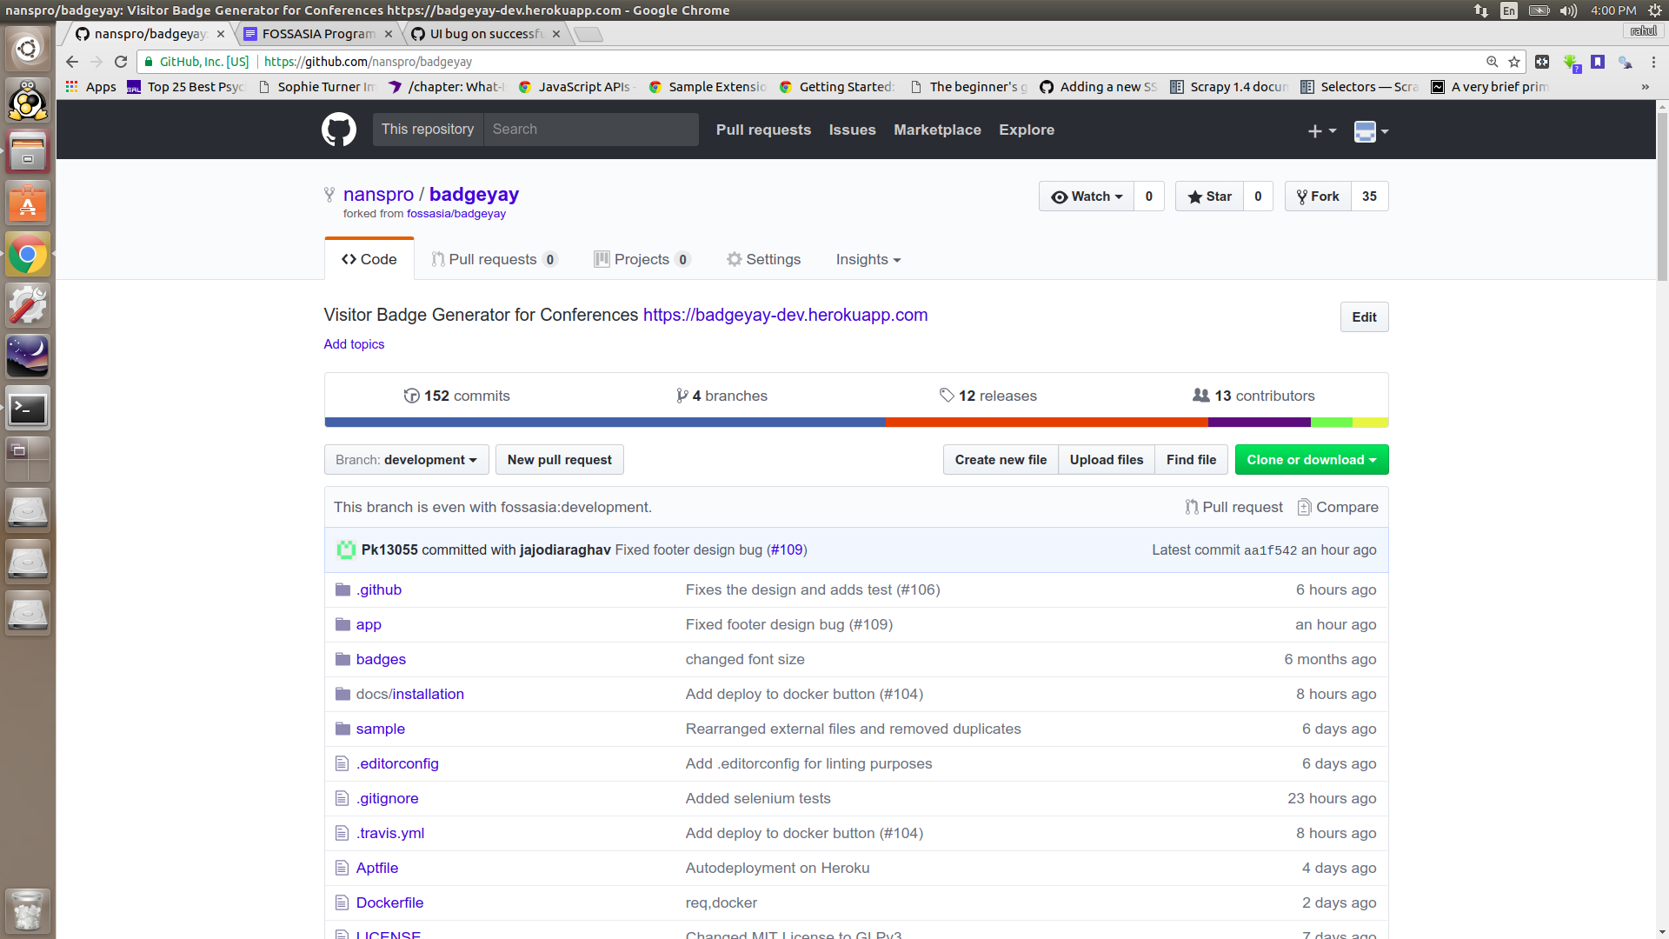Open the create new plus dropdown
This screenshot has height=939, width=1669.
point(1321,130)
